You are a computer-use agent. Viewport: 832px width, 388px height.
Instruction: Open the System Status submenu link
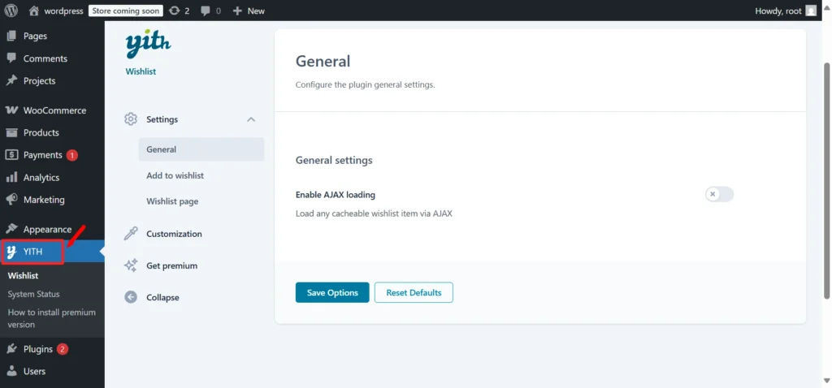pyautogui.click(x=34, y=294)
